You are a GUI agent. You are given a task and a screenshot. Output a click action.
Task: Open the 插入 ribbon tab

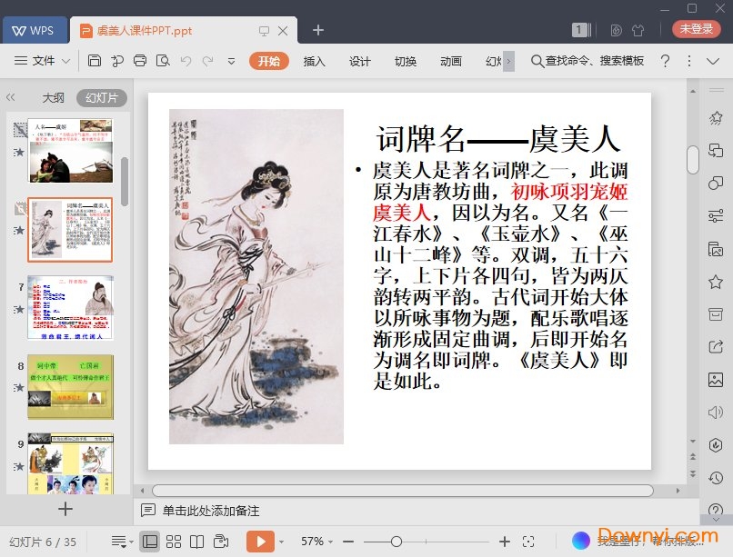pos(314,61)
